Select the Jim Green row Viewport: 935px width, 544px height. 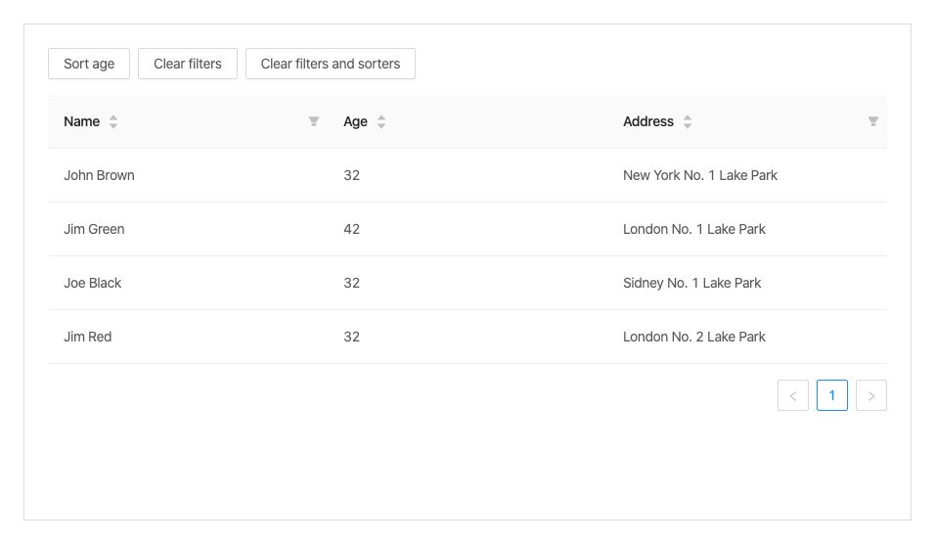(94, 230)
